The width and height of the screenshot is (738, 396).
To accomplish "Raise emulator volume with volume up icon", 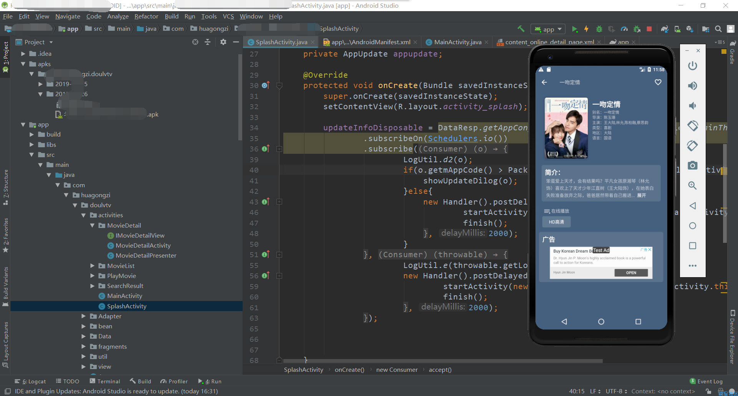I will coord(693,86).
